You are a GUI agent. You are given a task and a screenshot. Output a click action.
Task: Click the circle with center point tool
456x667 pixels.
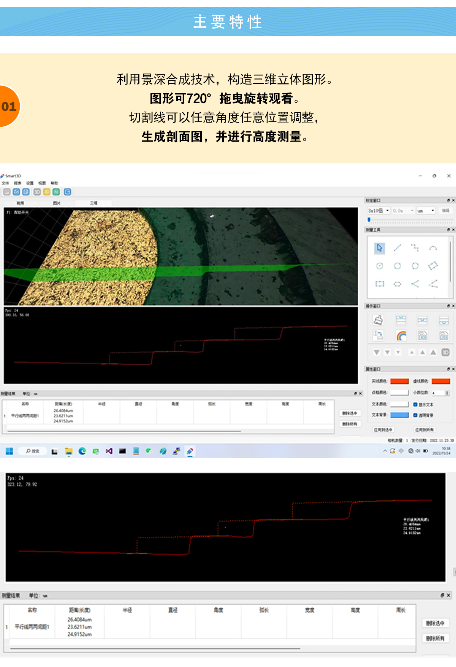coord(379,266)
